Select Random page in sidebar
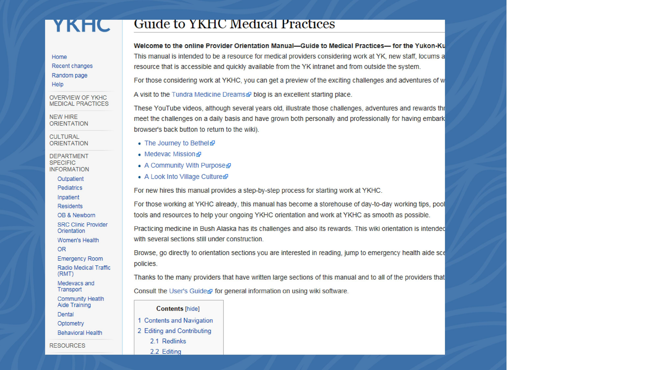Image resolution: width=658 pixels, height=370 pixels. [69, 76]
